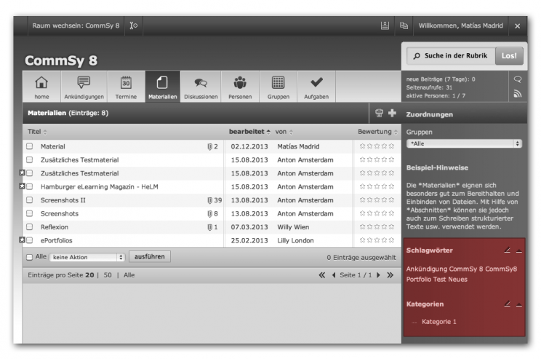Open the keine Aktion dropdown

[87, 257]
